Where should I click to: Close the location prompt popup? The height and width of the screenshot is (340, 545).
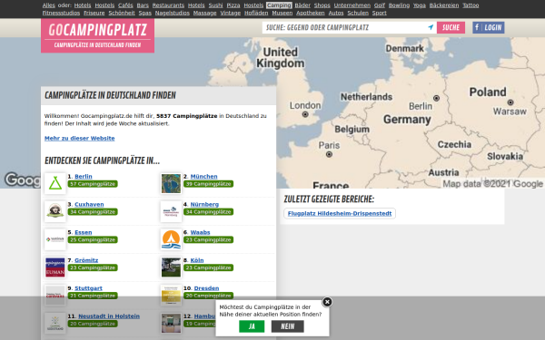click(327, 302)
